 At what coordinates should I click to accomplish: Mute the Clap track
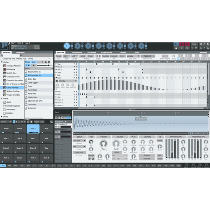tap(74, 97)
